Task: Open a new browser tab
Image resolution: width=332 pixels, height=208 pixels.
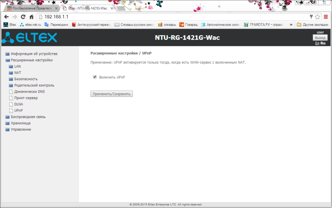Action: click(121, 9)
